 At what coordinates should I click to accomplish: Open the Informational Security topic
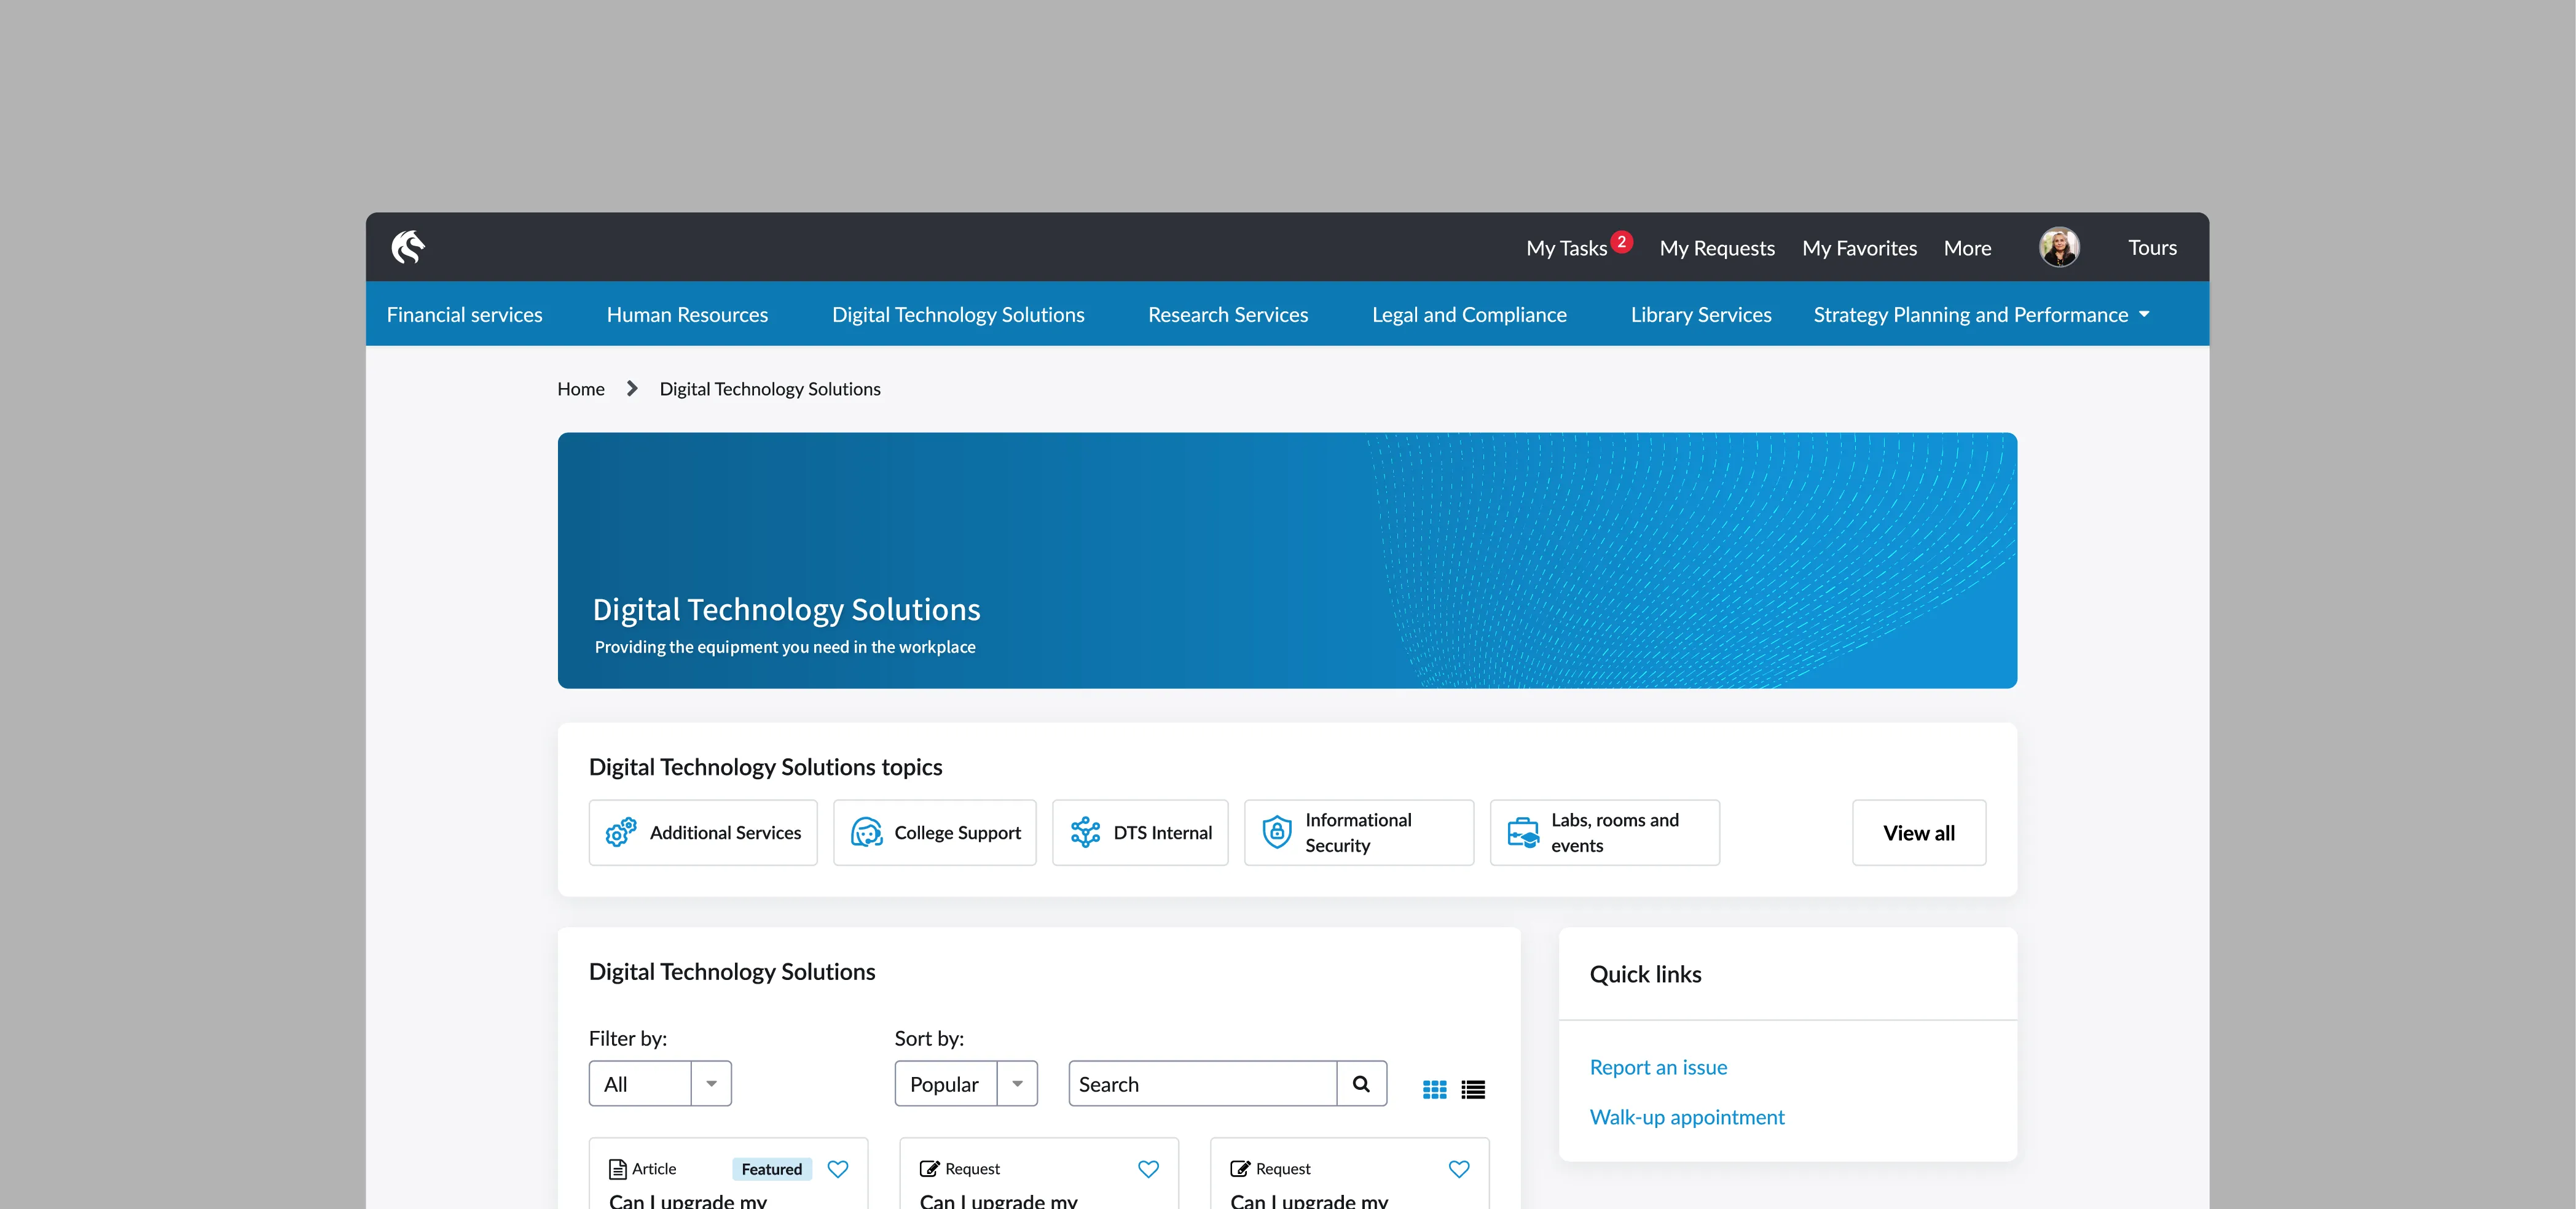pyautogui.click(x=1359, y=833)
